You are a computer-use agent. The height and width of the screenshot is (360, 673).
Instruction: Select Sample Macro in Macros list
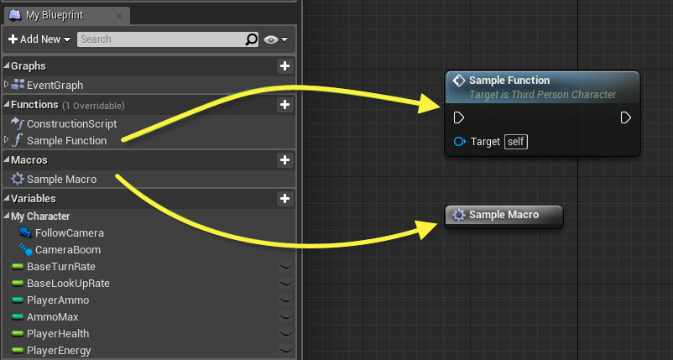61,180
